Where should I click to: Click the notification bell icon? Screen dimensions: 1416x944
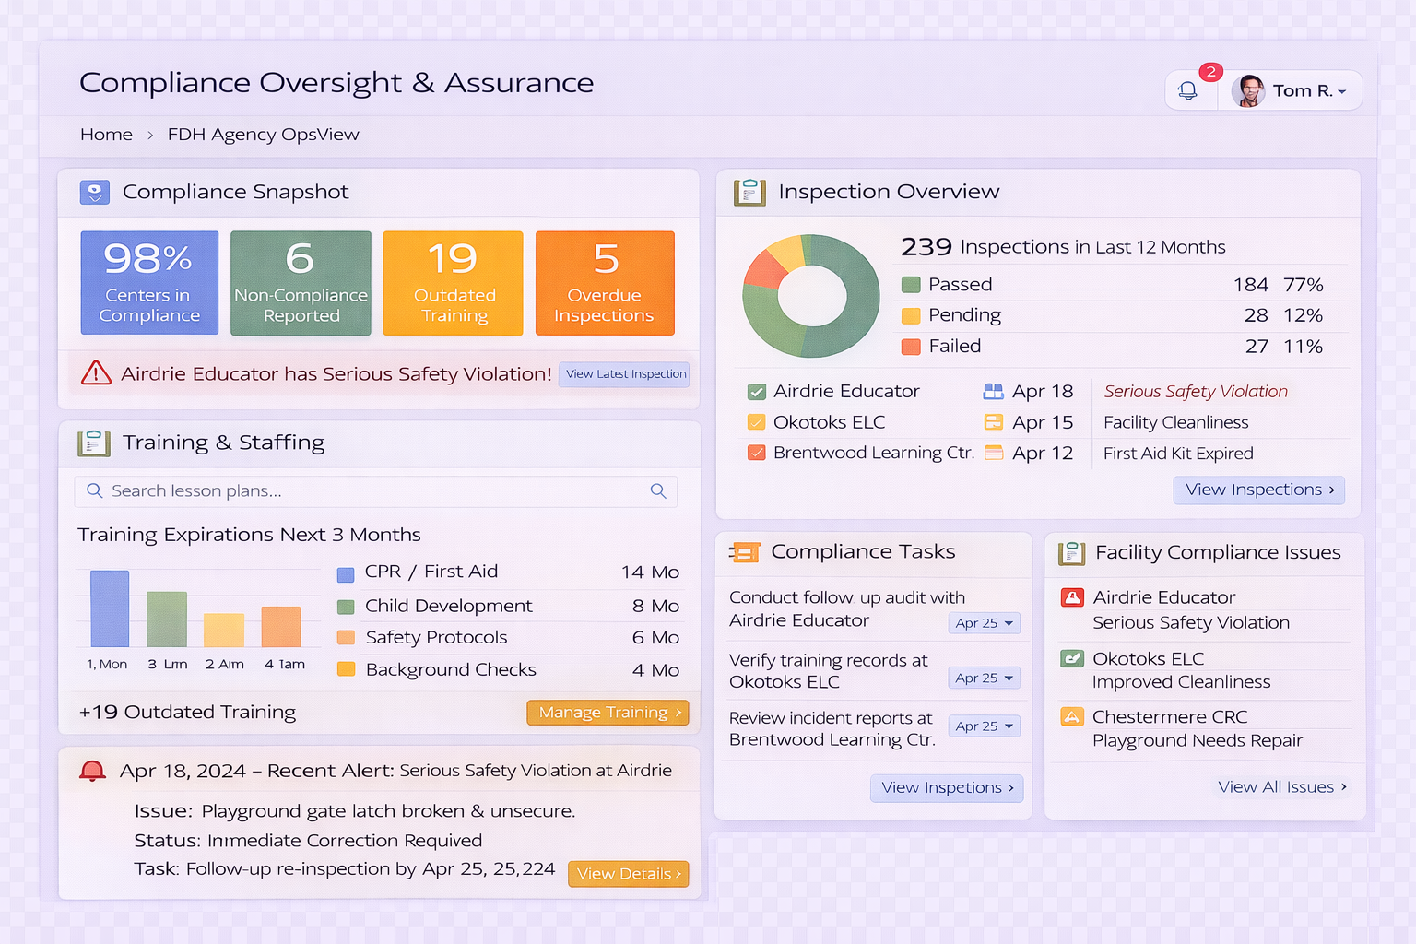coord(1187,90)
